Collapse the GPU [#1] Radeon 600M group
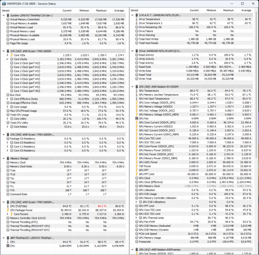 (x=133, y=250)
